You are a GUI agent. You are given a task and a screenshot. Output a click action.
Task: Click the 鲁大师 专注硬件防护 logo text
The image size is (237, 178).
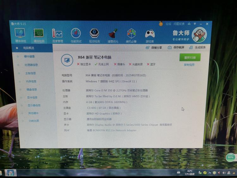coord(181,35)
